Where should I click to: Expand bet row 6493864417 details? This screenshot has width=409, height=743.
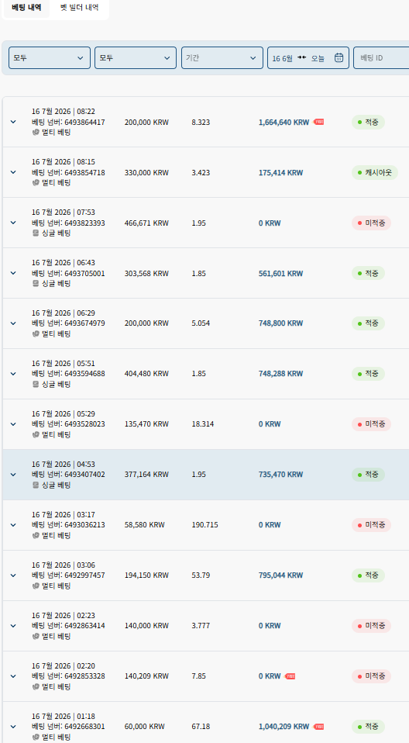point(13,122)
